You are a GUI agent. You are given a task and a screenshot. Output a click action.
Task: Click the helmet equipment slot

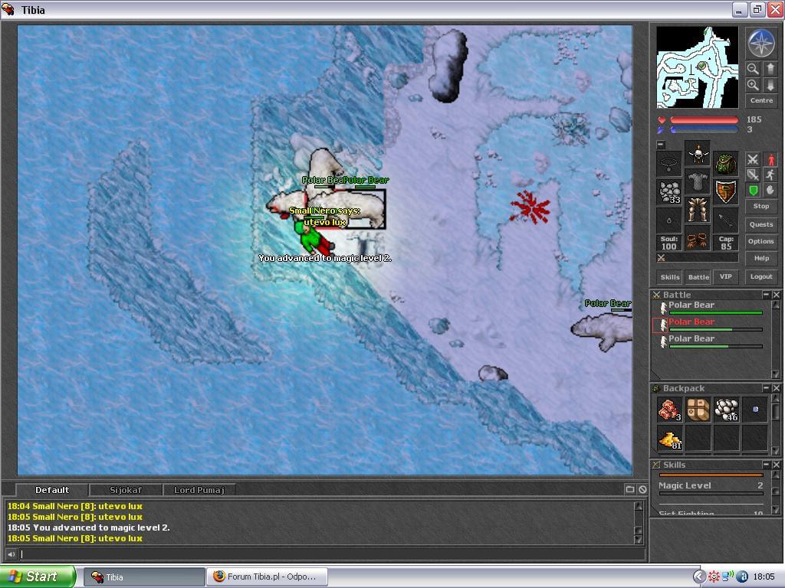(698, 153)
